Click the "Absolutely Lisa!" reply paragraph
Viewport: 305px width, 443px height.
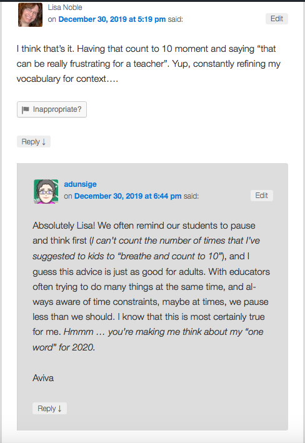pyautogui.click(x=151, y=286)
